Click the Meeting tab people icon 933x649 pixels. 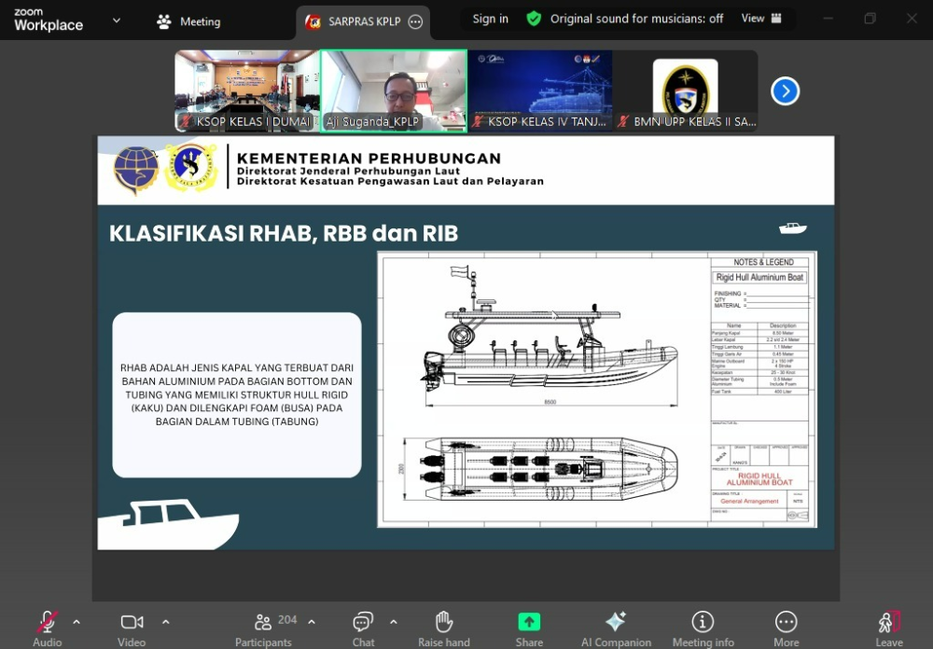[163, 22]
